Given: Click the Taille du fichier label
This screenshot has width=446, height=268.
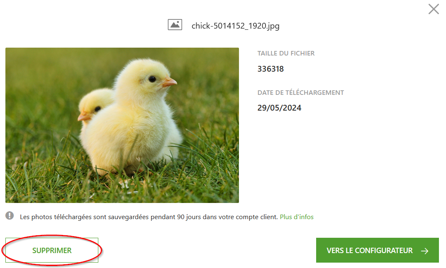Looking at the screenshot, I should click(x=286, y=53).
